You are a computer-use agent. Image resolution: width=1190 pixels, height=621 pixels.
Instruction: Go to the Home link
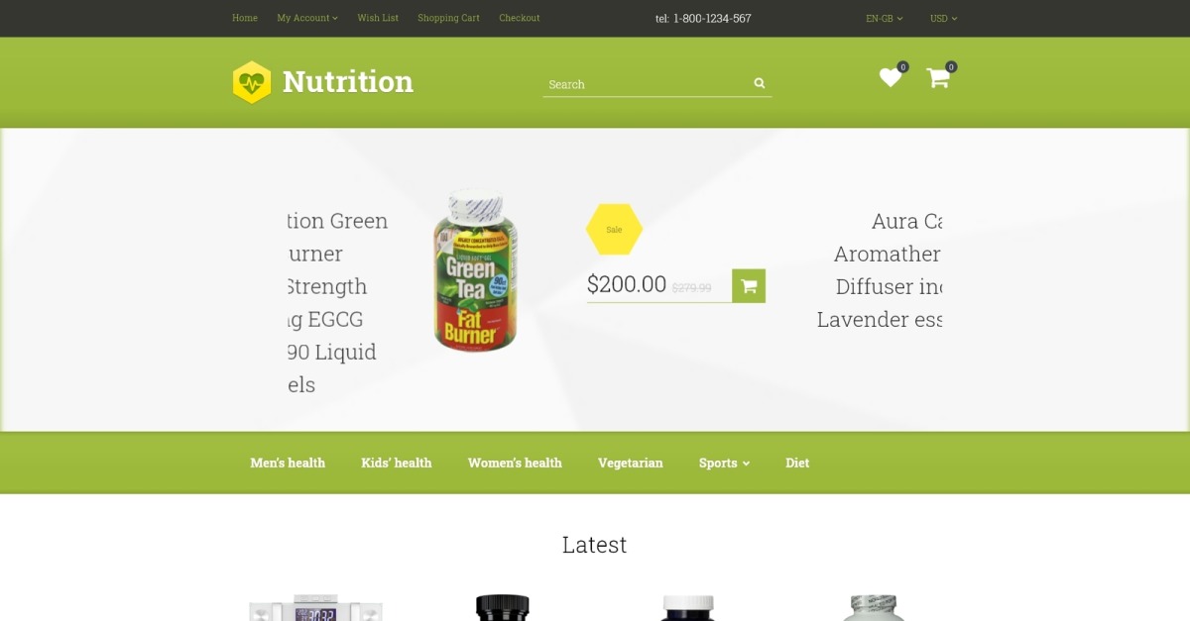click(x=245, y=18)
